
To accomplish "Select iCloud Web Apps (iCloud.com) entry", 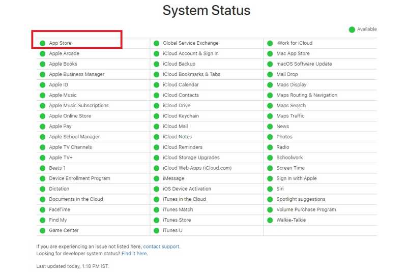I will click(197, 168).
